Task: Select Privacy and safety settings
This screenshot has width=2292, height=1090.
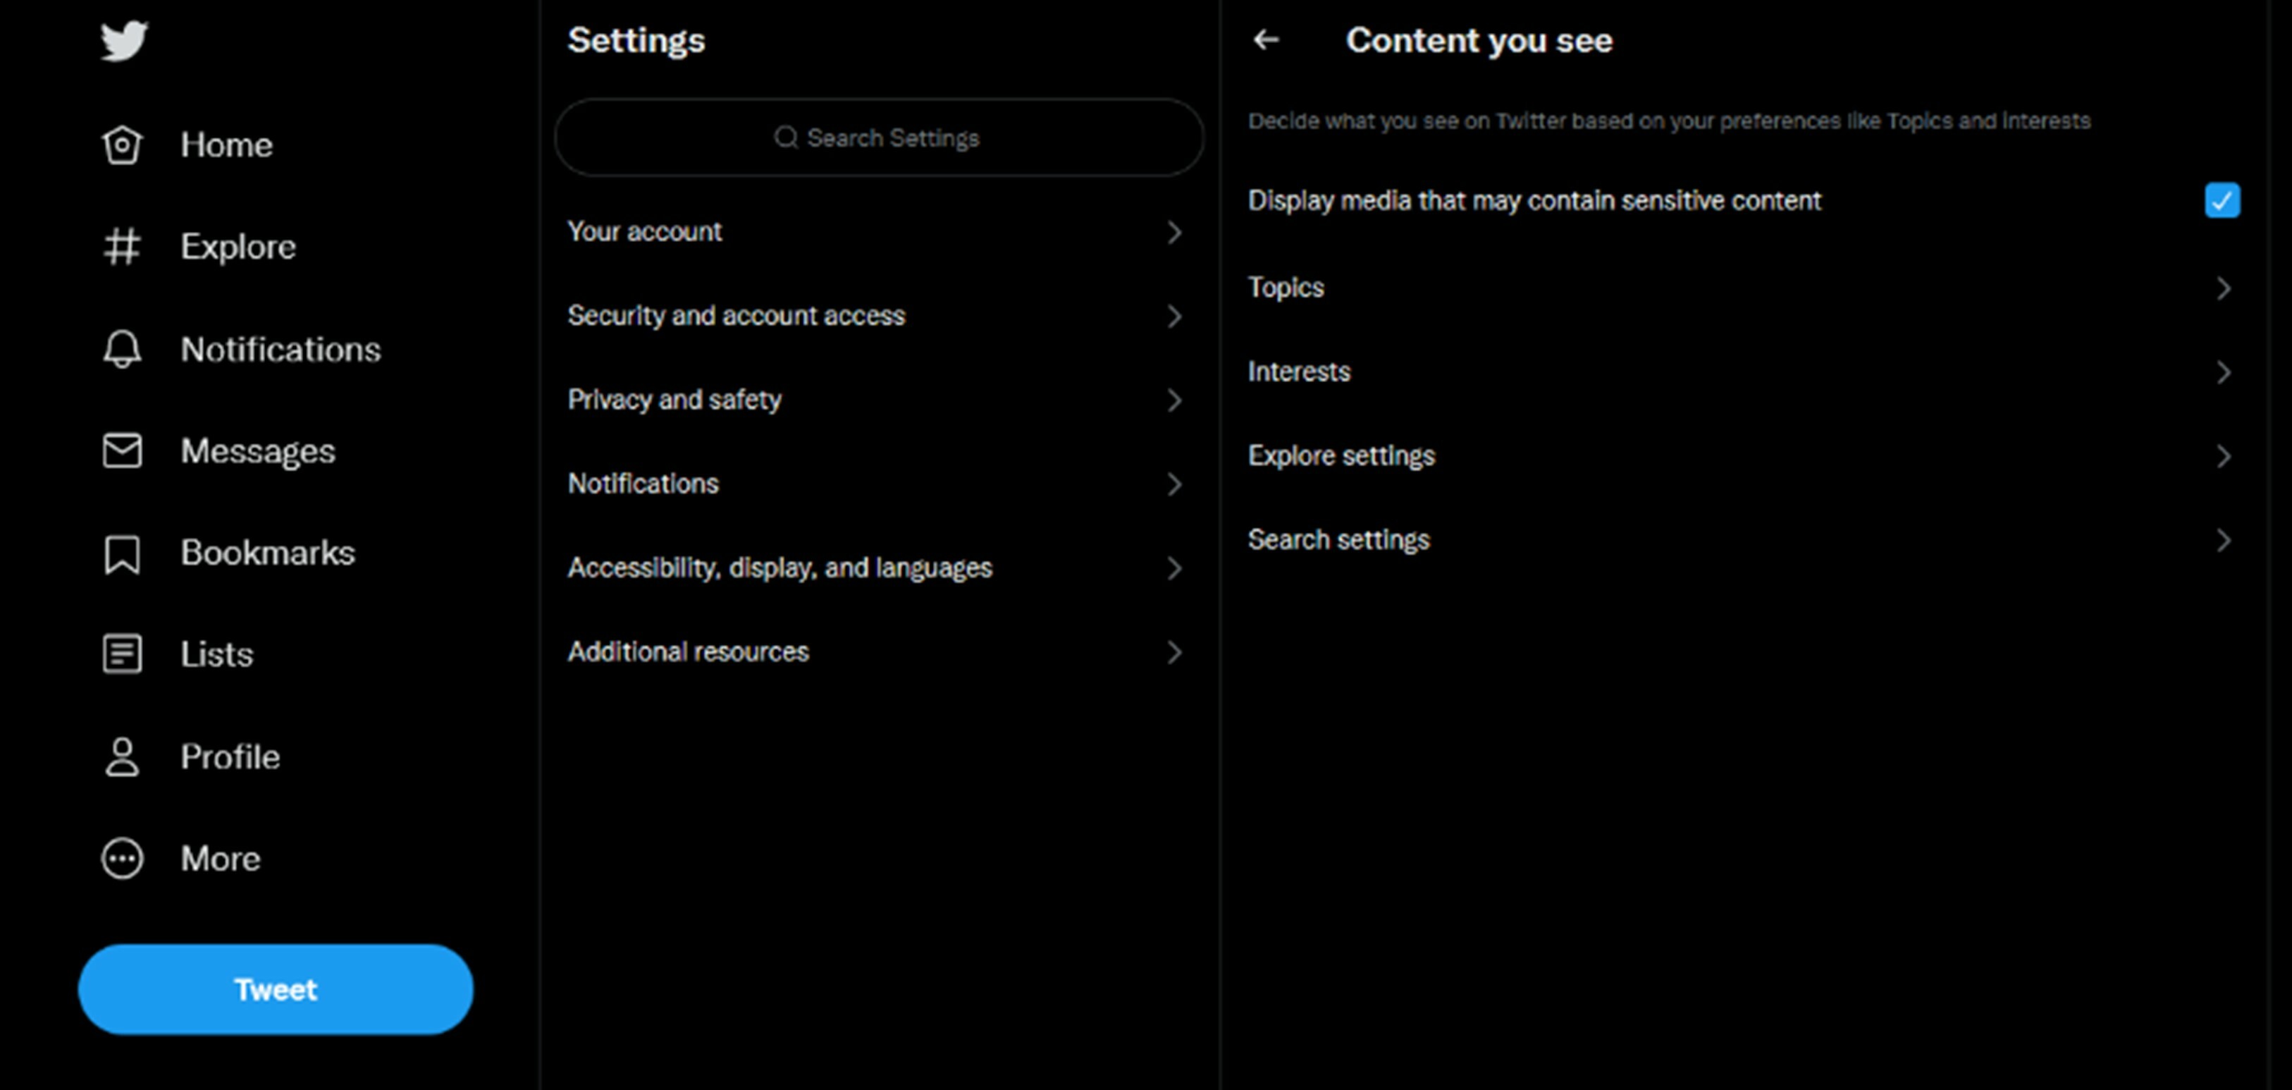Action: pos(877,400)
